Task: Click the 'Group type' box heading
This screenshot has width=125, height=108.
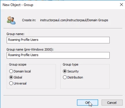Action: tap(70, 65)
